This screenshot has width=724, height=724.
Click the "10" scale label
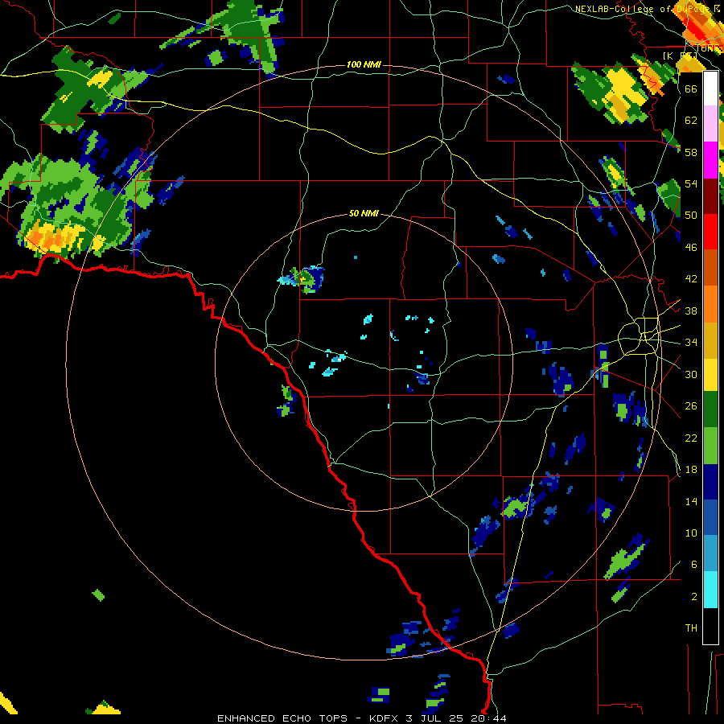coord(691,533)
